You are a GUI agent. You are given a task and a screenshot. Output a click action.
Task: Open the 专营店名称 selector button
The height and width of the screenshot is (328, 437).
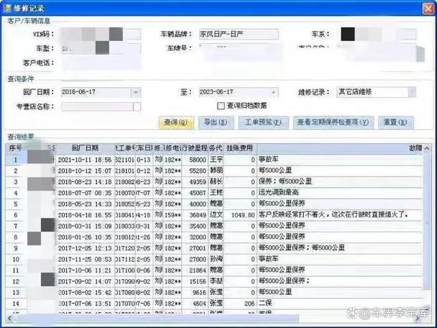[137, 106]
